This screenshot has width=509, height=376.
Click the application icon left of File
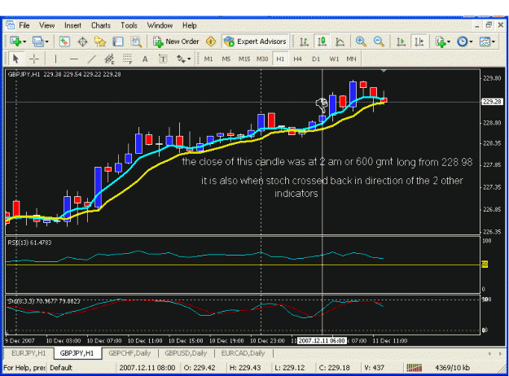10,25
